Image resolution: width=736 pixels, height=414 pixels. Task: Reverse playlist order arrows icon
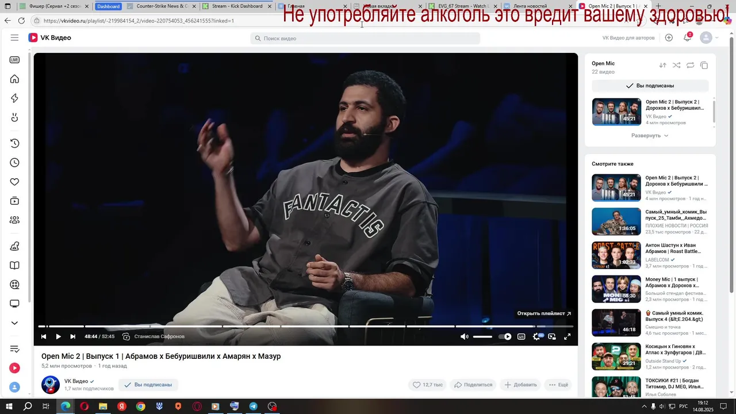[x=662, y=66]
